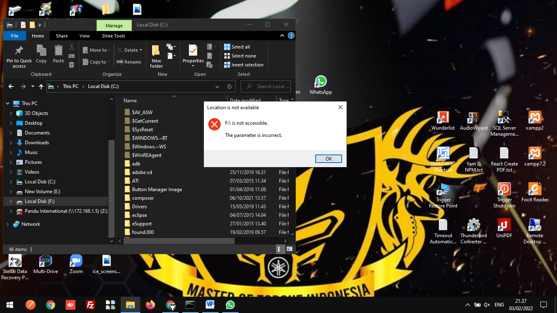Open AudioWizard desktop shortcut
The height and width of the screenshot is (313, 557).
(473, 121)
